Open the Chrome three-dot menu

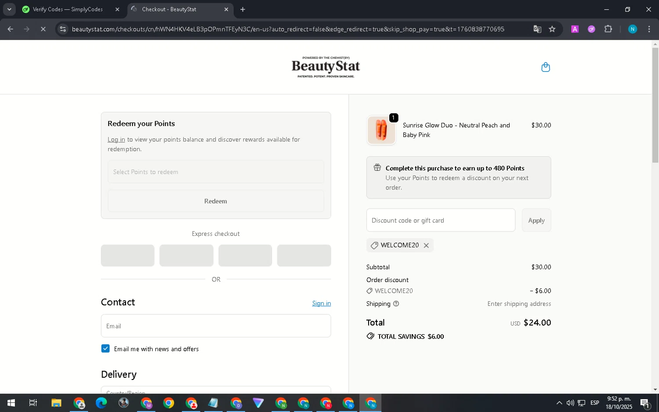click(649, 29)
